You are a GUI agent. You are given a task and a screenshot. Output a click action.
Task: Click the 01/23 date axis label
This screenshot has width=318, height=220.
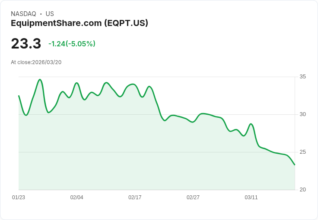point(19,197)
